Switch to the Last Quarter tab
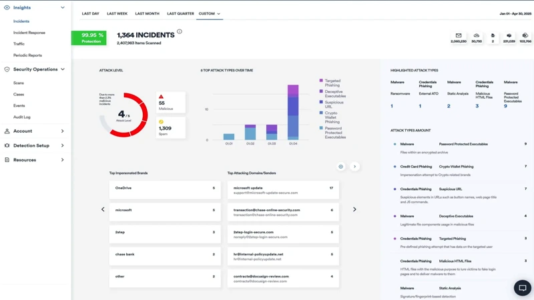534x300 pixels. click(x=180, y=13)
